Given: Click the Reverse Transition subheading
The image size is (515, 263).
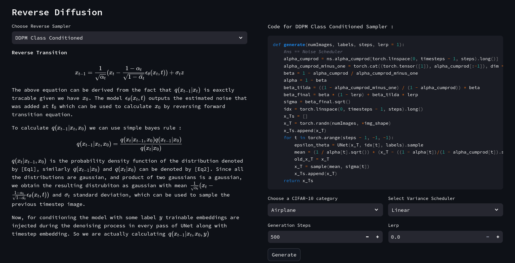Looking at the screenshot, I should point(39,53).
